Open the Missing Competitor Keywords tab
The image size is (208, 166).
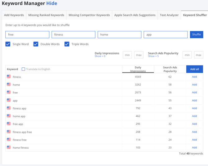[x=89, y=15]
